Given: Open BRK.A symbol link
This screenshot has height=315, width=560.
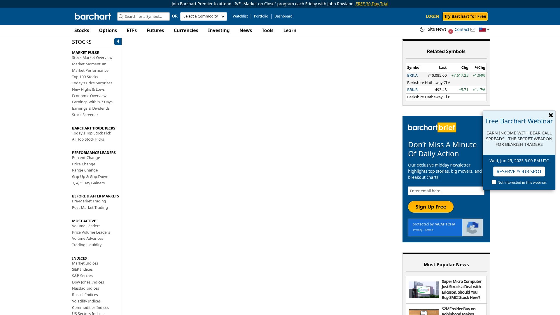Looking at the screenshot, I should click(412, 75).
